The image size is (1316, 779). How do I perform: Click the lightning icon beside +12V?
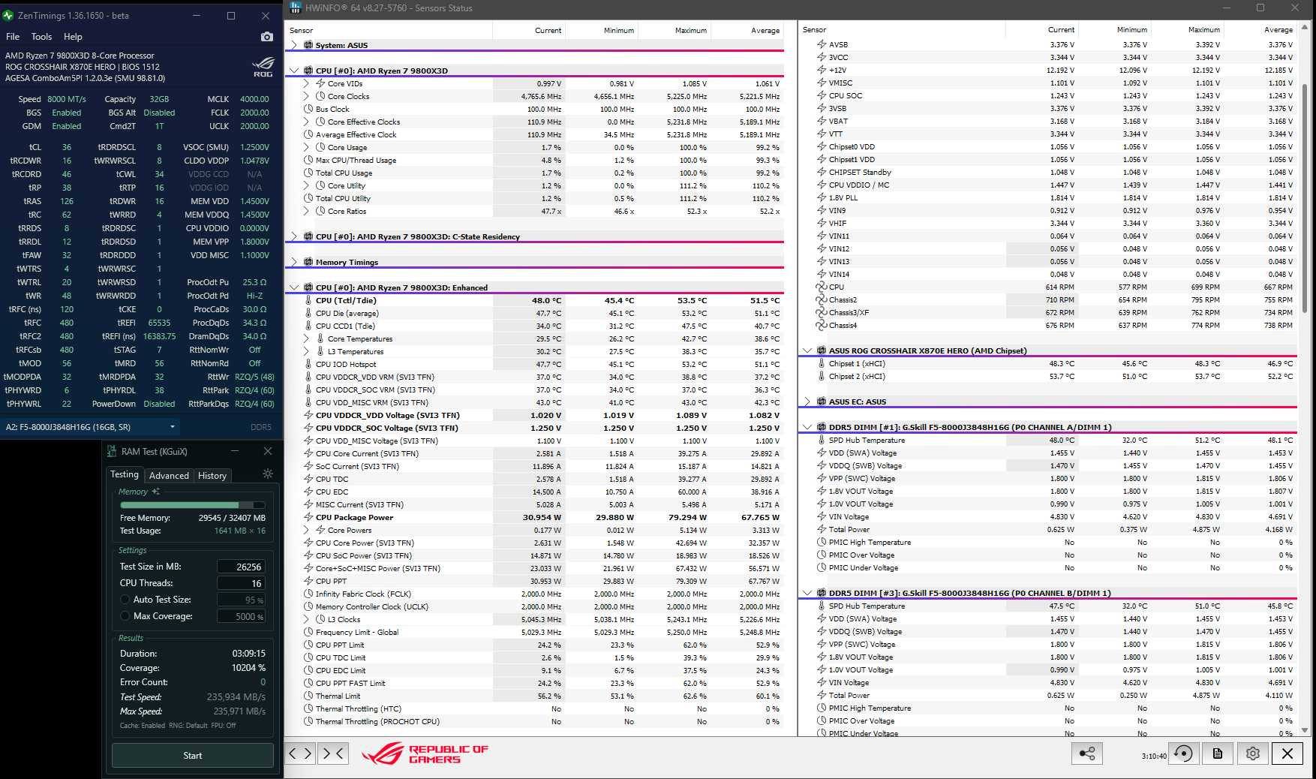point(822,70)
